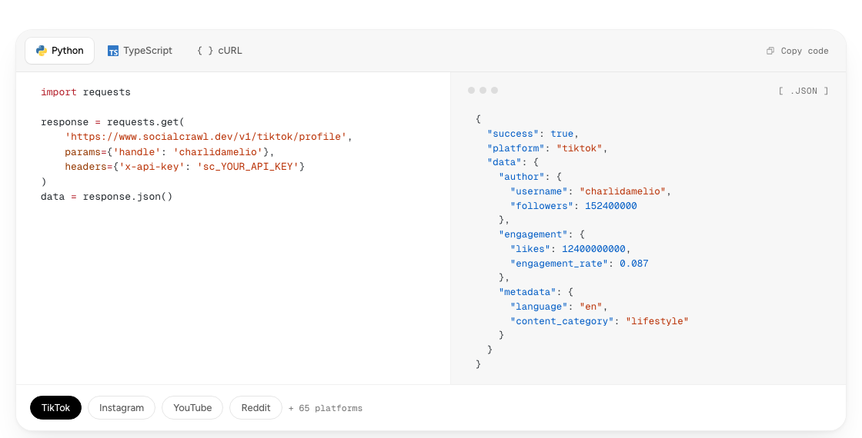Switch to the TypeScript tab

click(139, 51)
